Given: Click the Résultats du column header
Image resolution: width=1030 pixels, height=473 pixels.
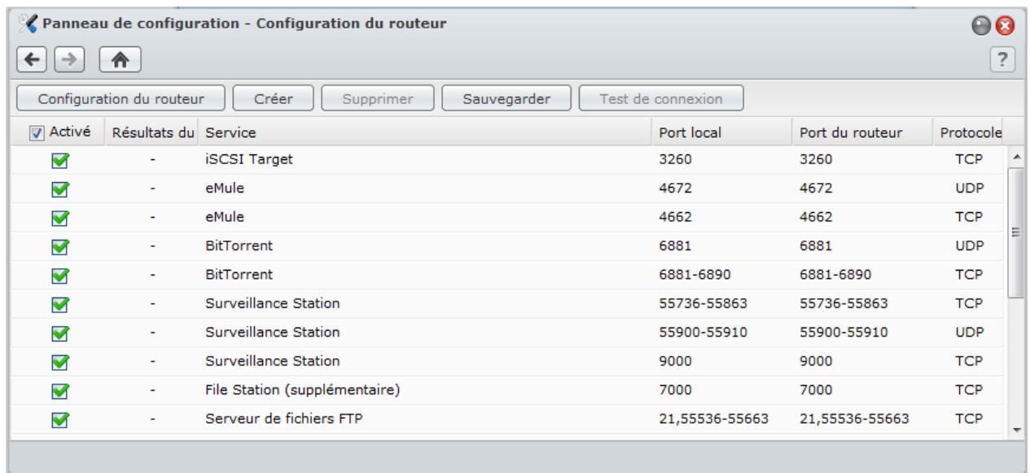Looking at the screenshot, I should click(152, 132).
